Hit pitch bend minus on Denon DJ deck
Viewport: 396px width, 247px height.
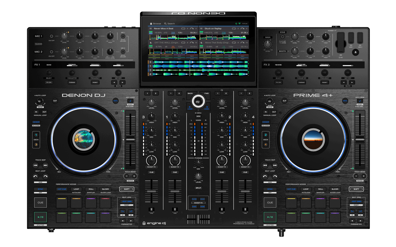coord(127,176)
